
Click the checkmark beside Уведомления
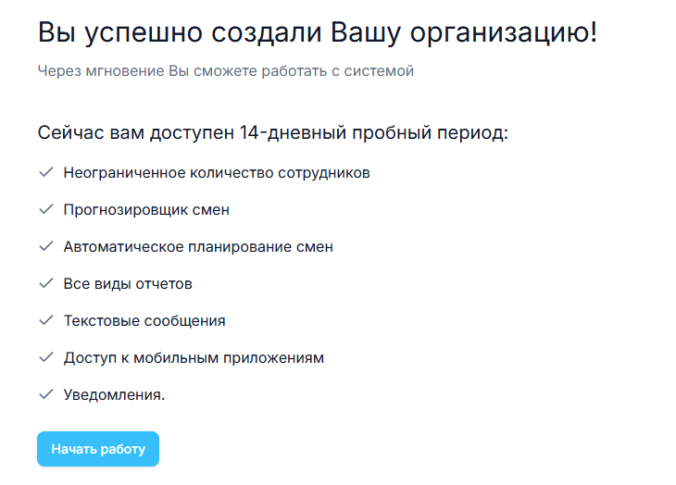point(45,394)
